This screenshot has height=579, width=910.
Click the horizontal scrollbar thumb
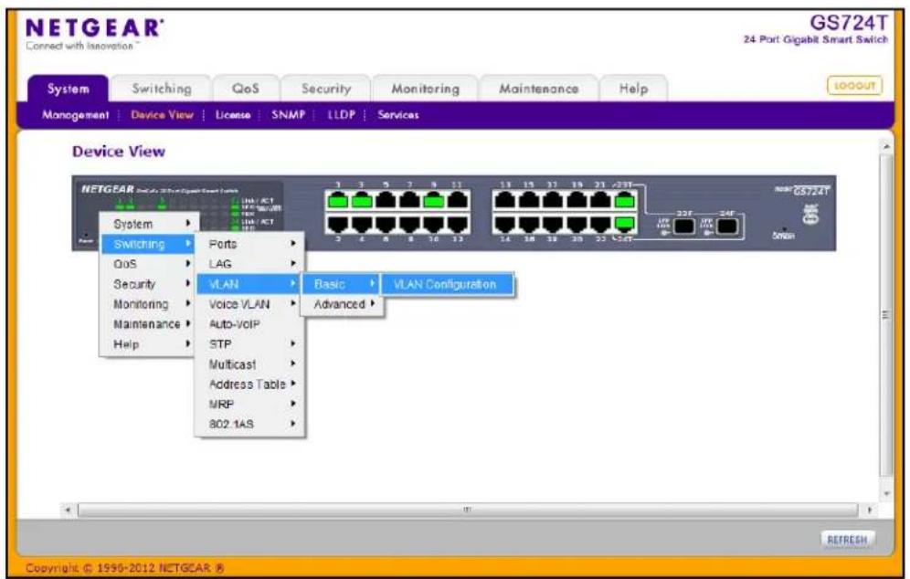468,510
